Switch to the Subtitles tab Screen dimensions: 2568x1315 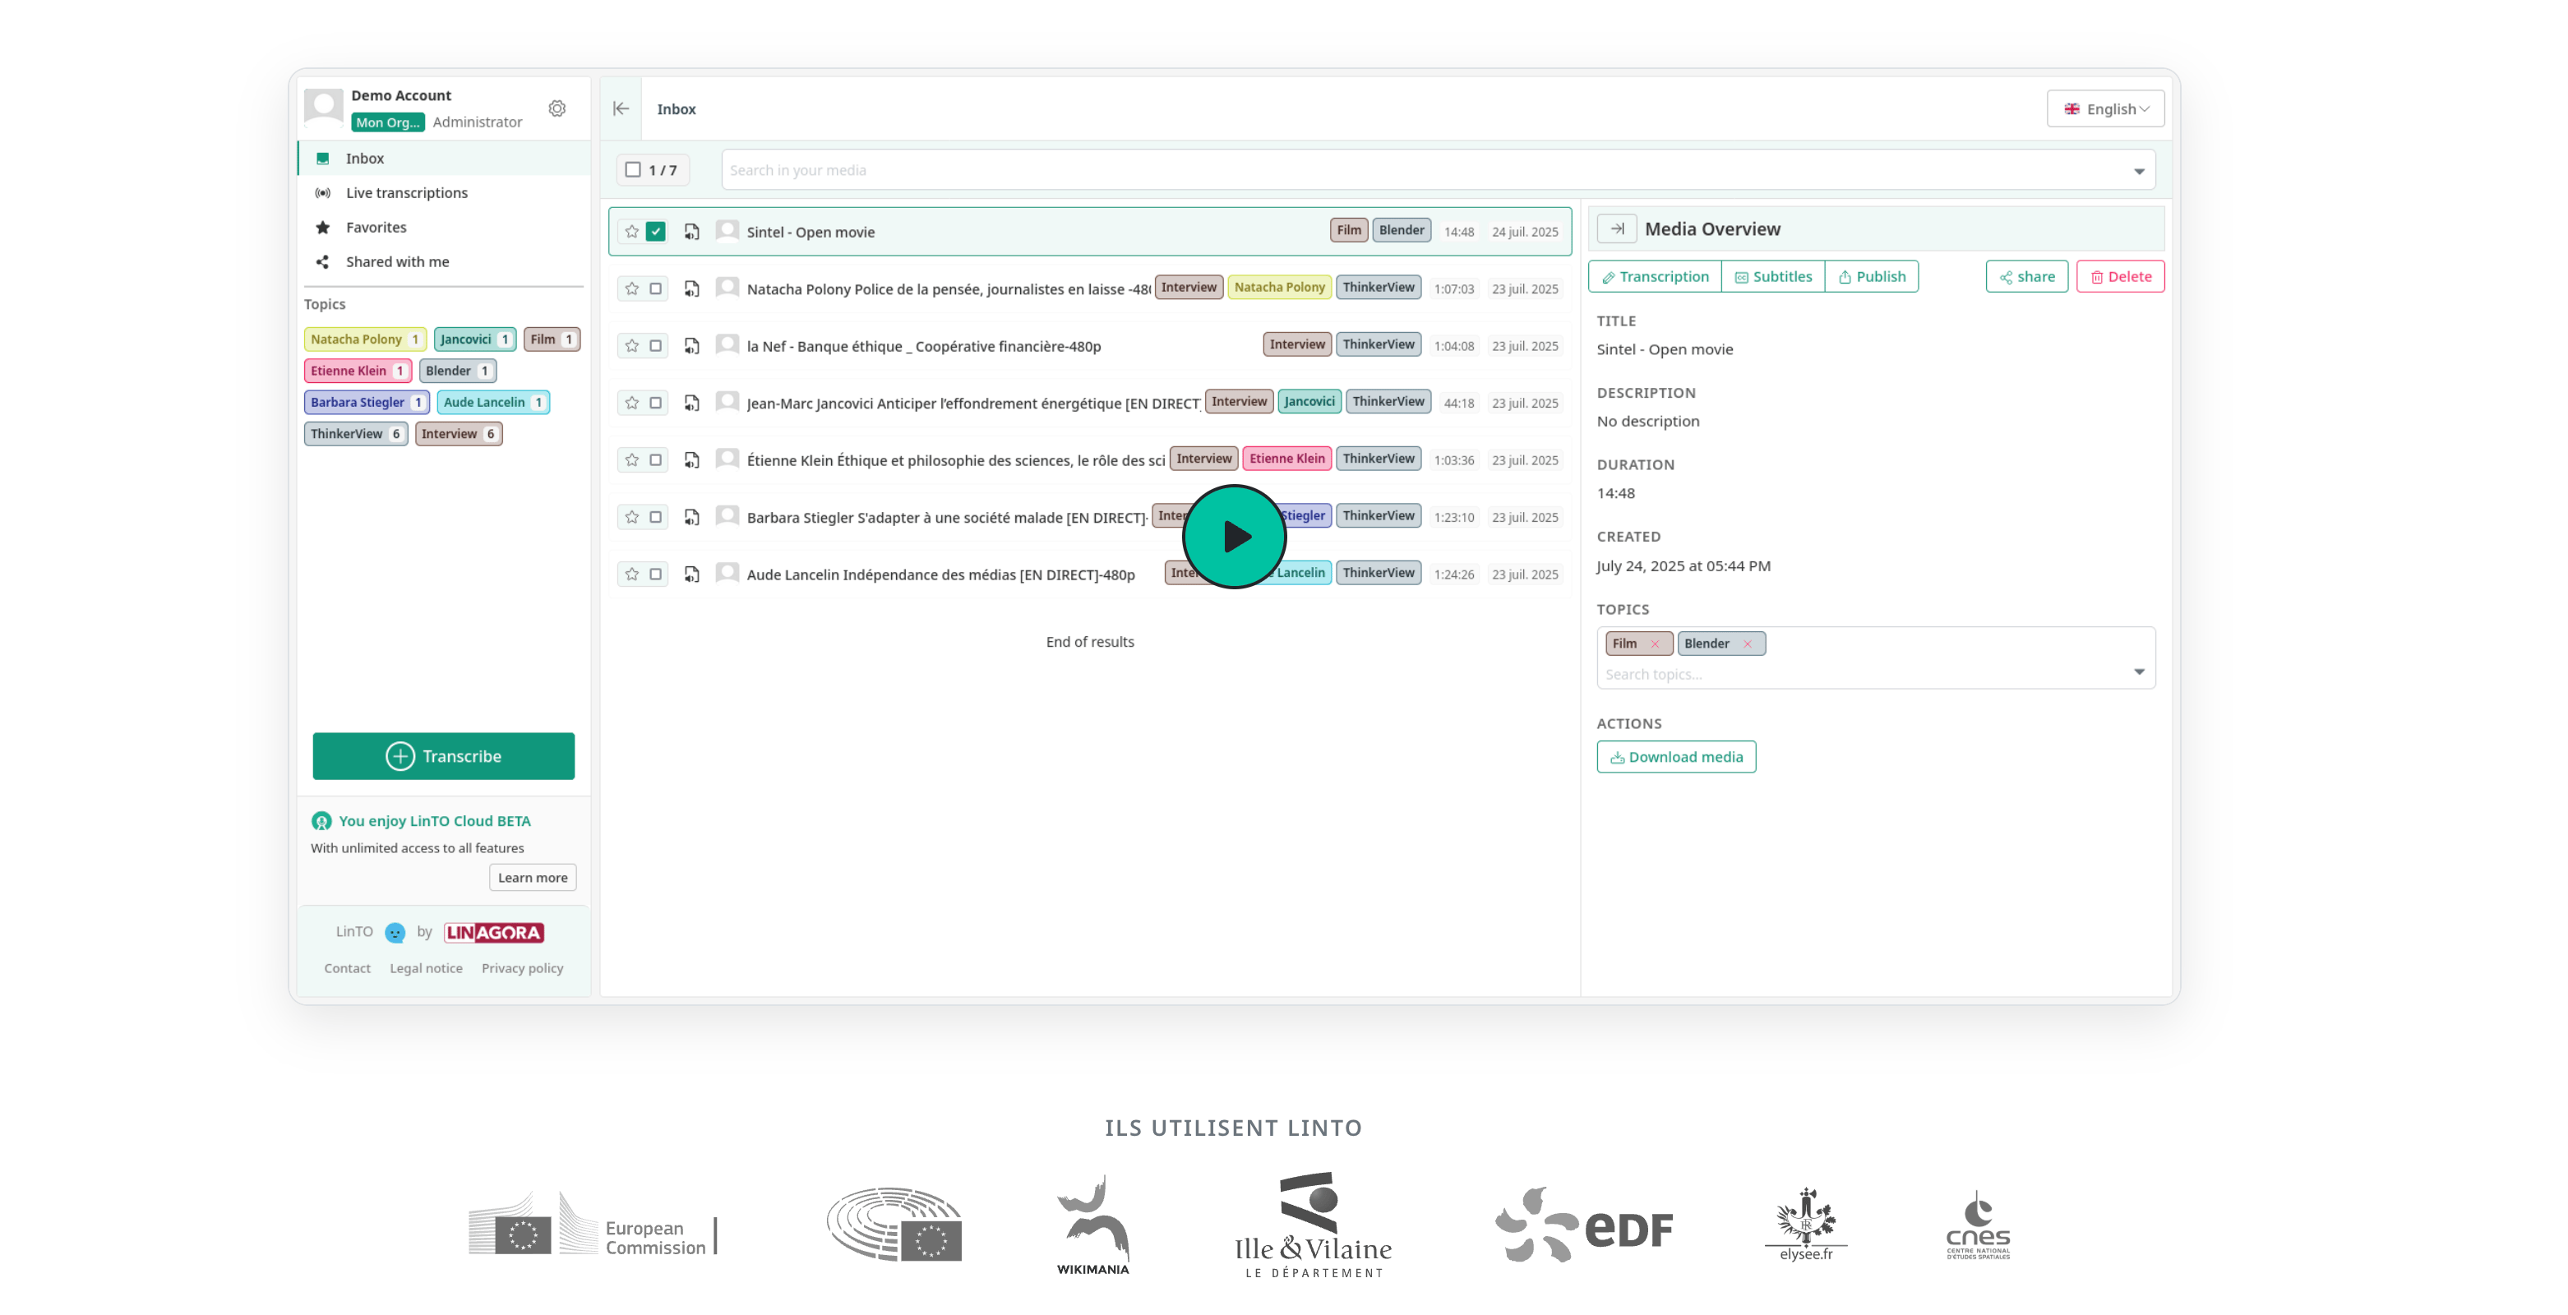(x=1773, y=276)
